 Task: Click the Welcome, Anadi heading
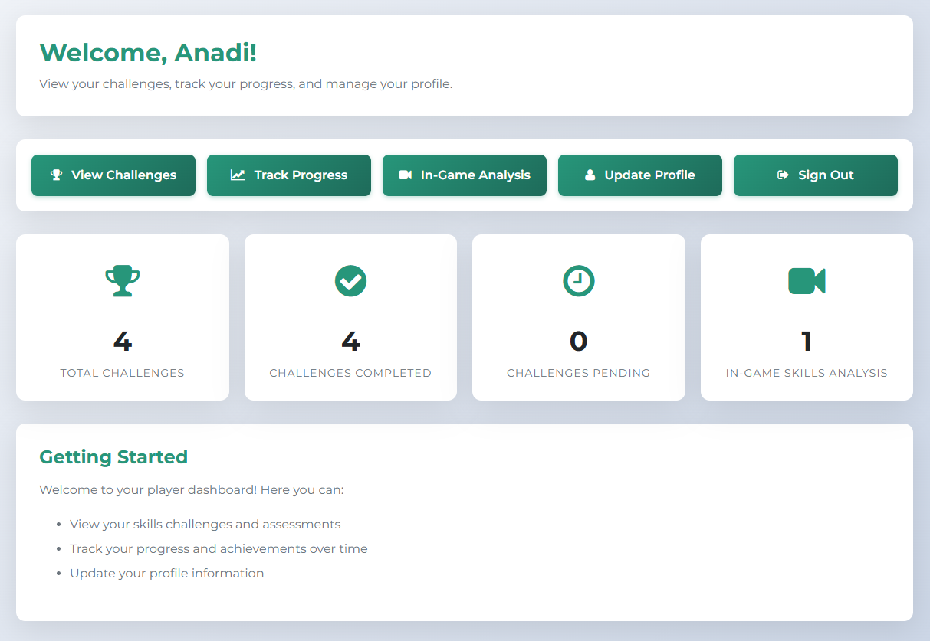click(x=147, y=54)
